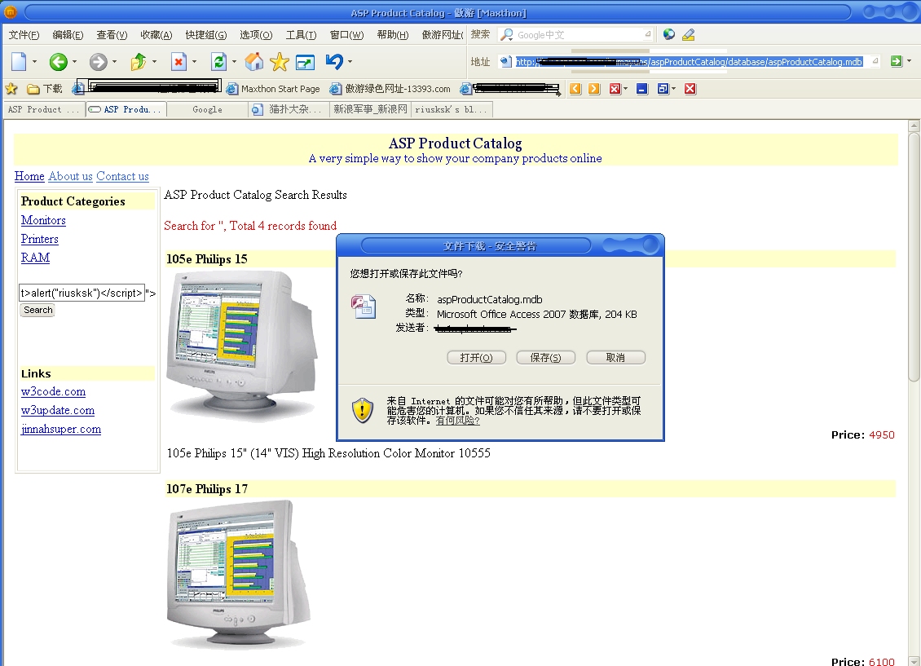Click the full-screen window toggle icon
The height and width of the screenshot is (666, 921).
point(306,62)
